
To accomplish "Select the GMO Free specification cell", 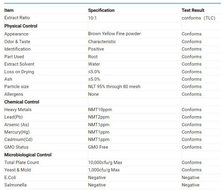I will tap(98, 147).
